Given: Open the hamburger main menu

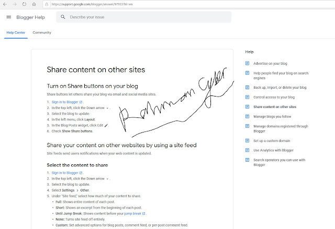Looking at the screenshot, I should click(x=9, y=17).
